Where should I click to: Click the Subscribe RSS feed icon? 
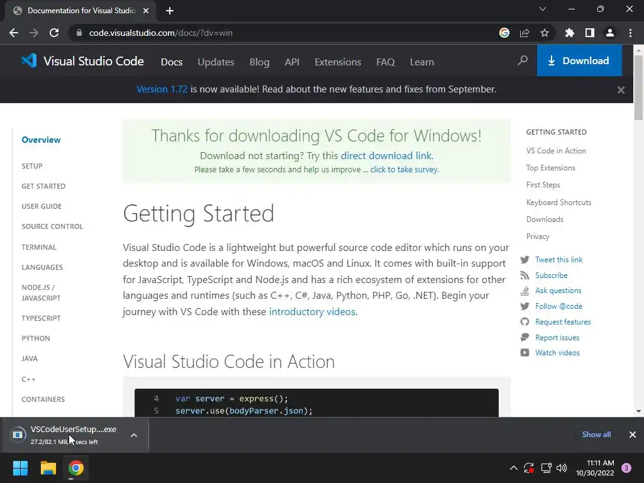pyautogui.click(x=525, y=275)
